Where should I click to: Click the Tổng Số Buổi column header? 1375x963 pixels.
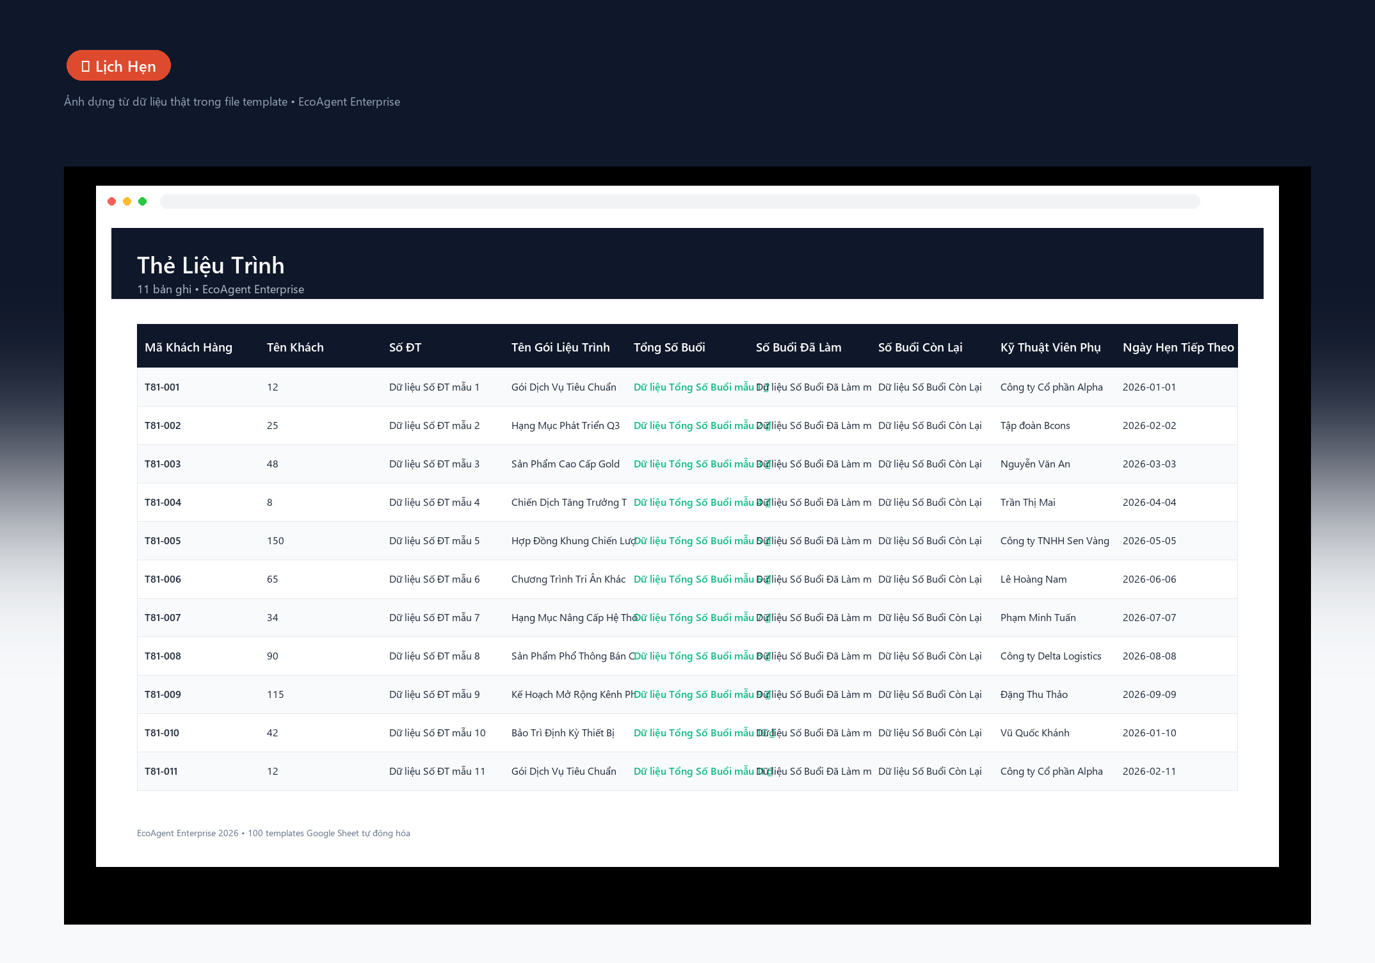click(669, 347)
